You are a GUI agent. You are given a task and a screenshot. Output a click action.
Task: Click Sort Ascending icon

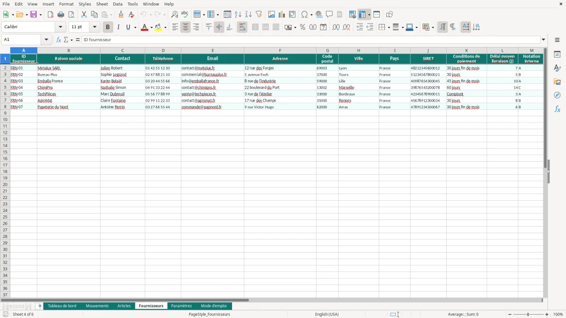pyautogui.click(x=238, y=15)
